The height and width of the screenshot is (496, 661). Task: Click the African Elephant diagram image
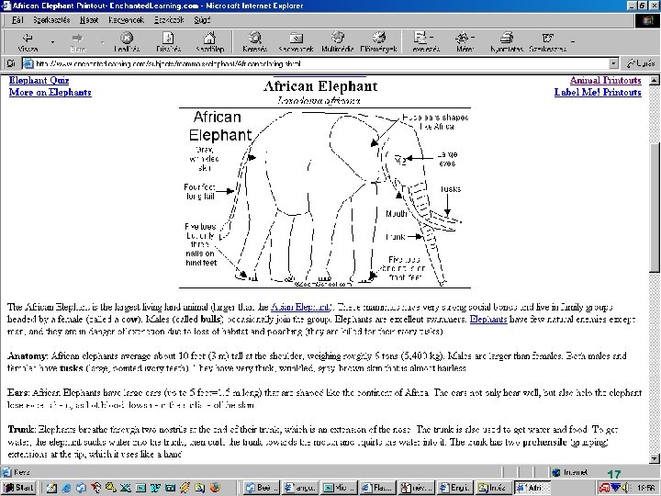pos(325,197)
